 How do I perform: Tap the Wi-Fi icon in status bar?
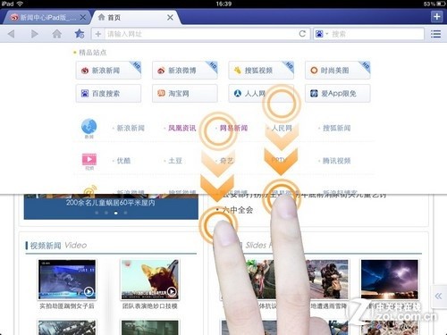point(20,4)
